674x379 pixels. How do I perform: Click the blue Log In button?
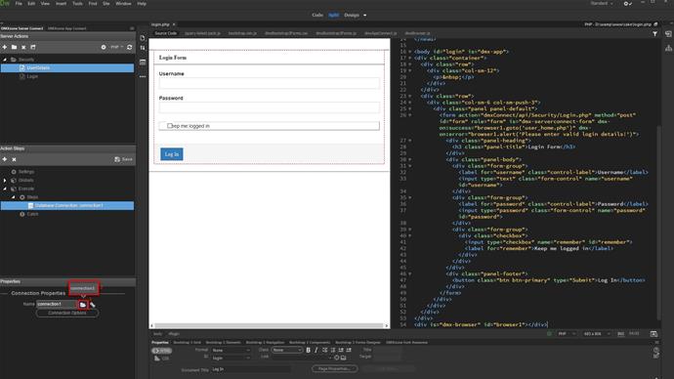pos(172,154)
